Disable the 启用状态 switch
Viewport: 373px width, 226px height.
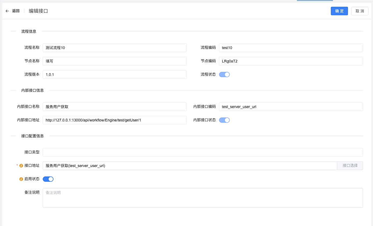click(x=48, y=179)
